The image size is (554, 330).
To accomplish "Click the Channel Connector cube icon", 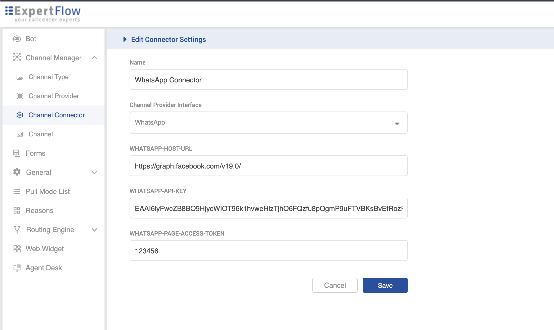I will (x=20, y=115).
